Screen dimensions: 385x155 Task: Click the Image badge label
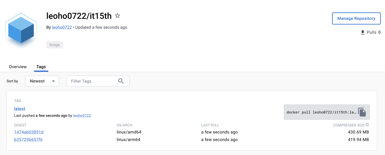tap(55, 45)
